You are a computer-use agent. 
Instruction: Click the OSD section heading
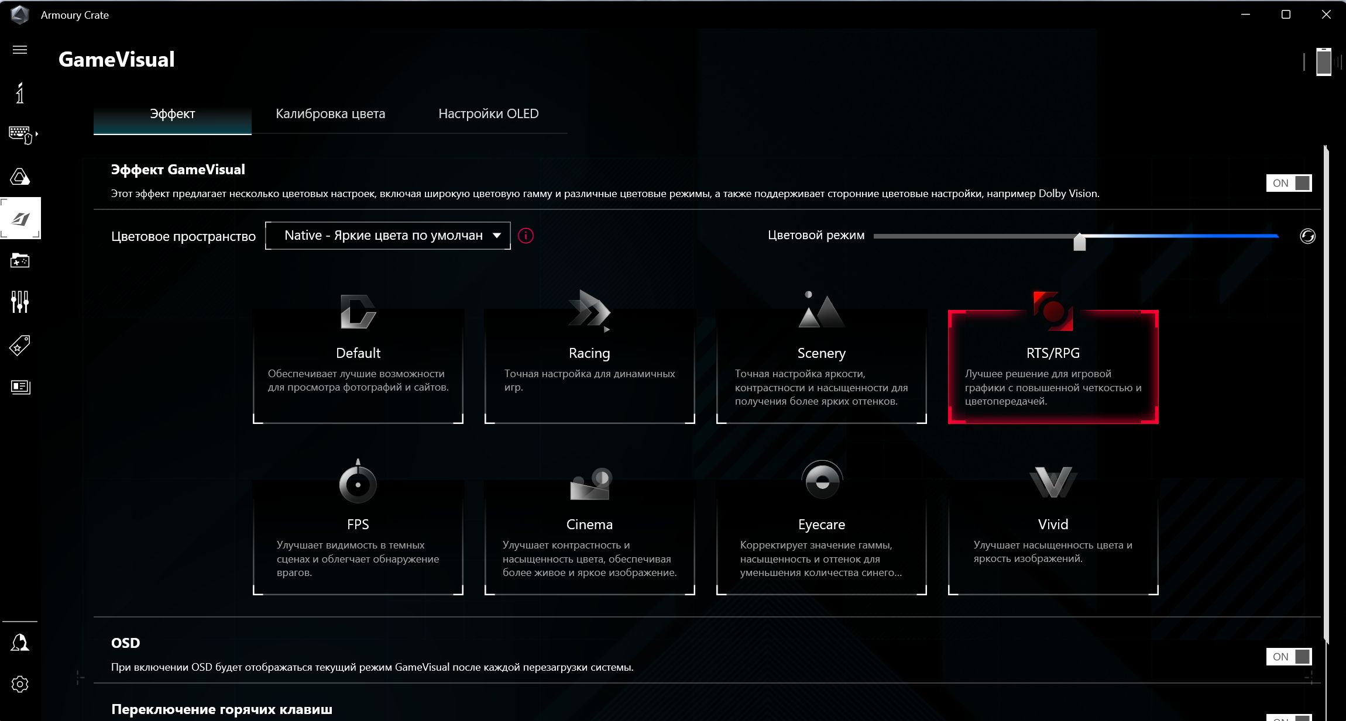click(x=125, y=643)
